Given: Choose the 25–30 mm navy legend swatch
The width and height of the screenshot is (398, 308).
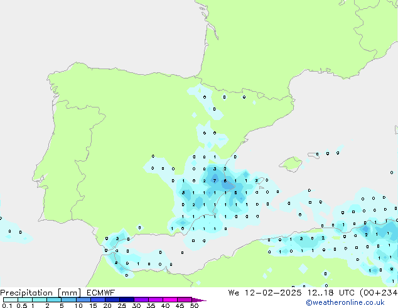Looking at the screenshot, I should click(x=127, y=300).
